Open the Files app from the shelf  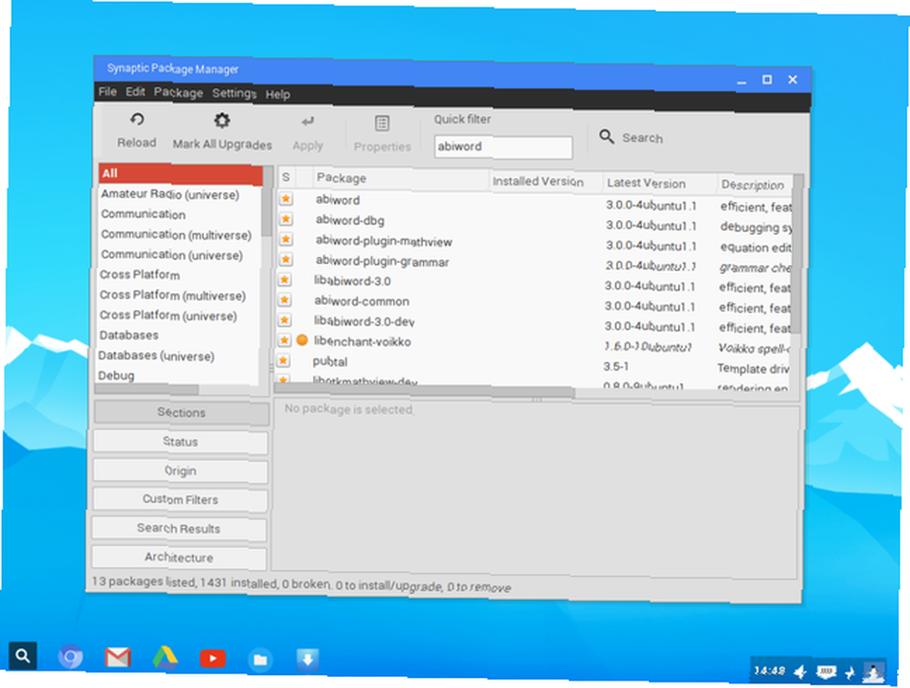260,660
